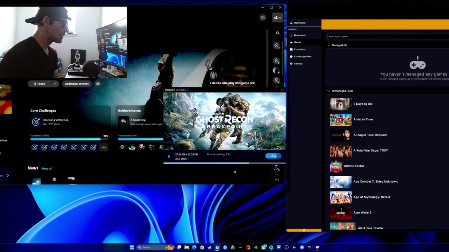Click the download progress bar in Ubisoft popup

[224, 163]
